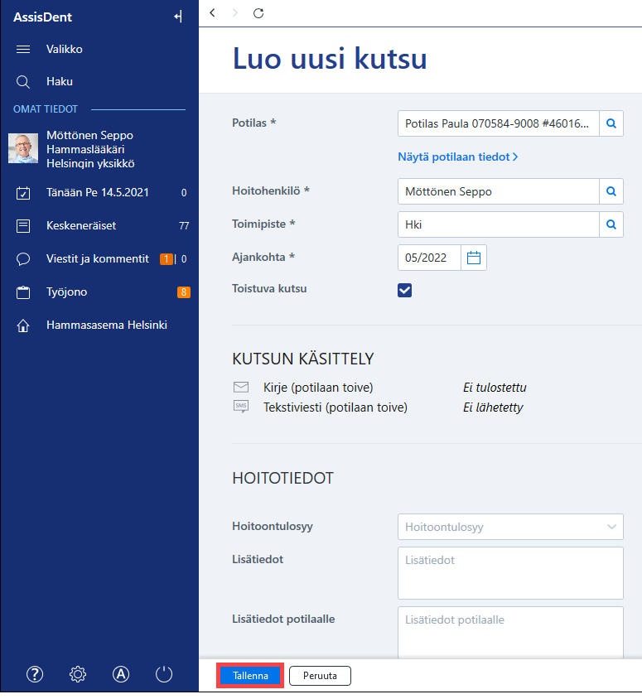Viewport: 642px width, 699px height.
Task: Open the Valikko hamburger menu
Action: 23,50
